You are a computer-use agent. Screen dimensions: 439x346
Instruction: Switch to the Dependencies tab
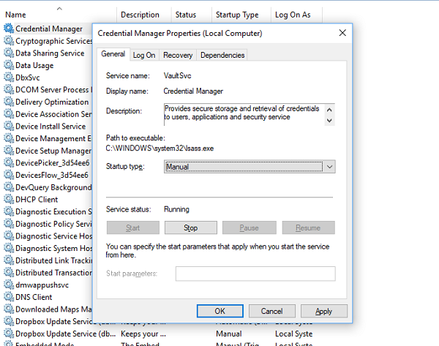click(222, 55)
